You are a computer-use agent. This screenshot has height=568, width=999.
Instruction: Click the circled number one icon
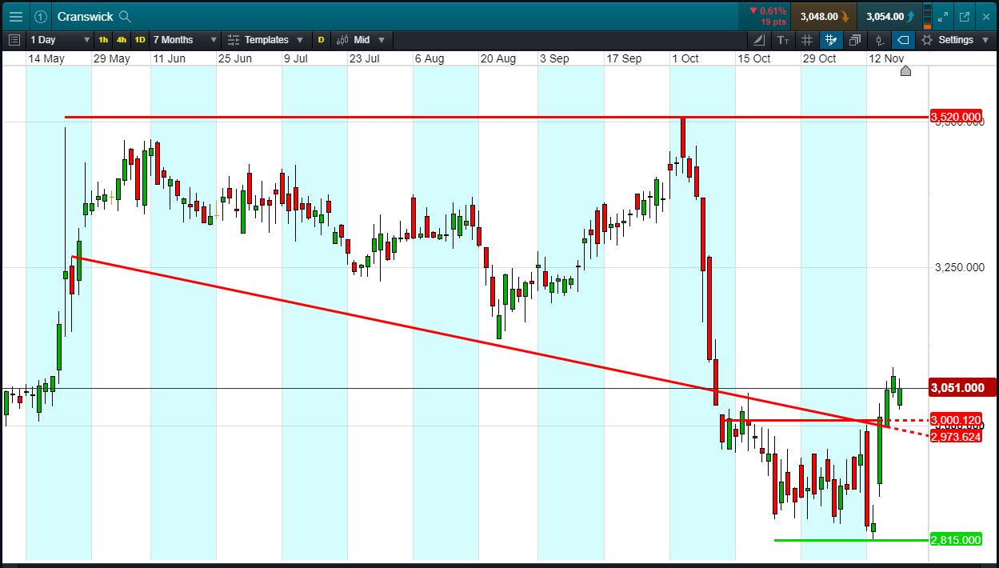(x=41, y=16)
